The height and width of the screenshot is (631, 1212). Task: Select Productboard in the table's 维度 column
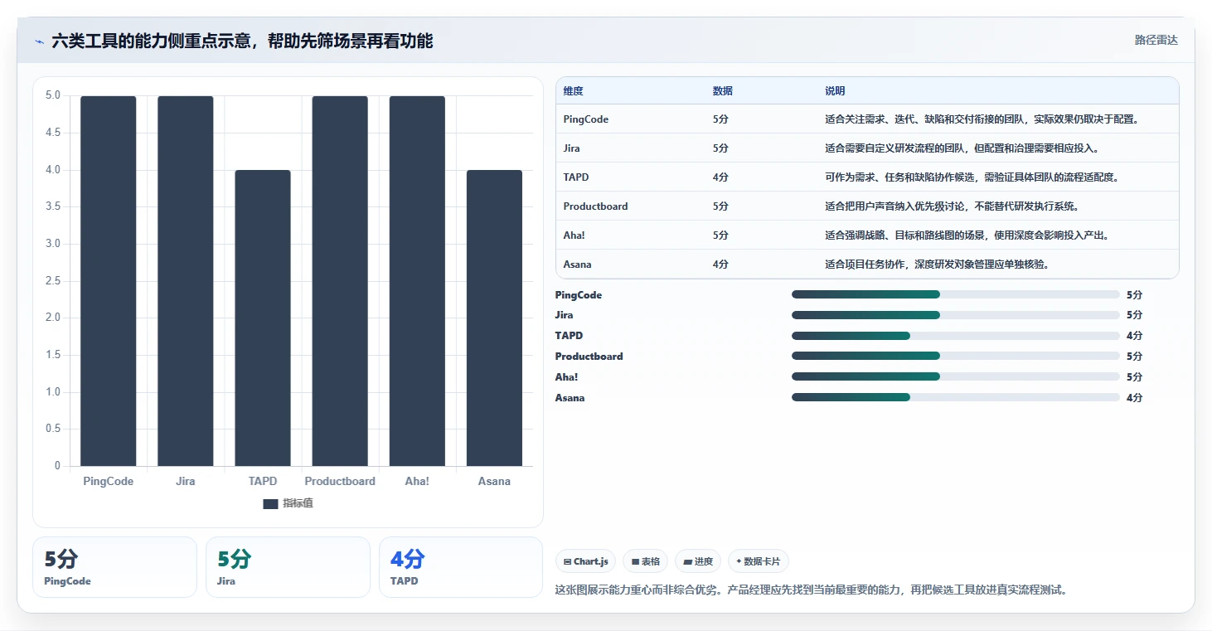coord(595,206)
